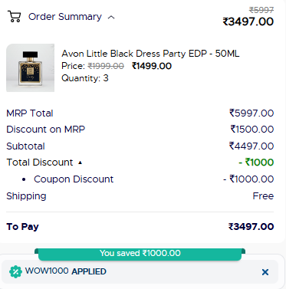Viewport: 286px width, 289px height.
Task: Select the Coupon Discount line item
Action: (x=140, y=179)
